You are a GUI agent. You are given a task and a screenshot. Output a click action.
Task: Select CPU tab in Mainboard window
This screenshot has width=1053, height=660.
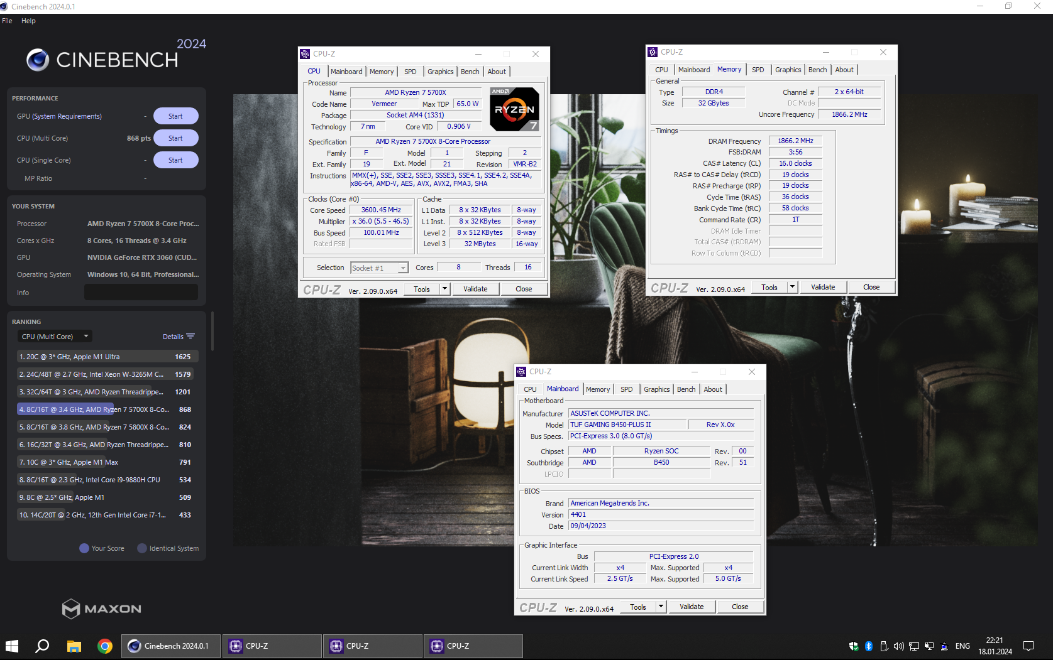coord(530,389)
